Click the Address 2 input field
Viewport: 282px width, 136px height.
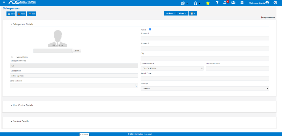coord(205,48)
